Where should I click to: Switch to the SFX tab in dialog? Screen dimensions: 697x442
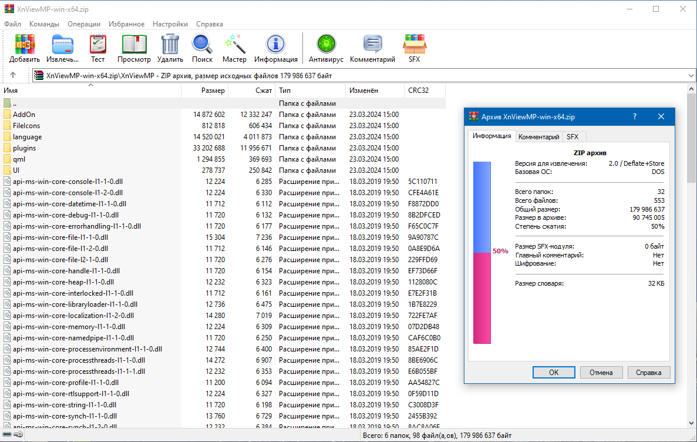(x=573, y=136)
